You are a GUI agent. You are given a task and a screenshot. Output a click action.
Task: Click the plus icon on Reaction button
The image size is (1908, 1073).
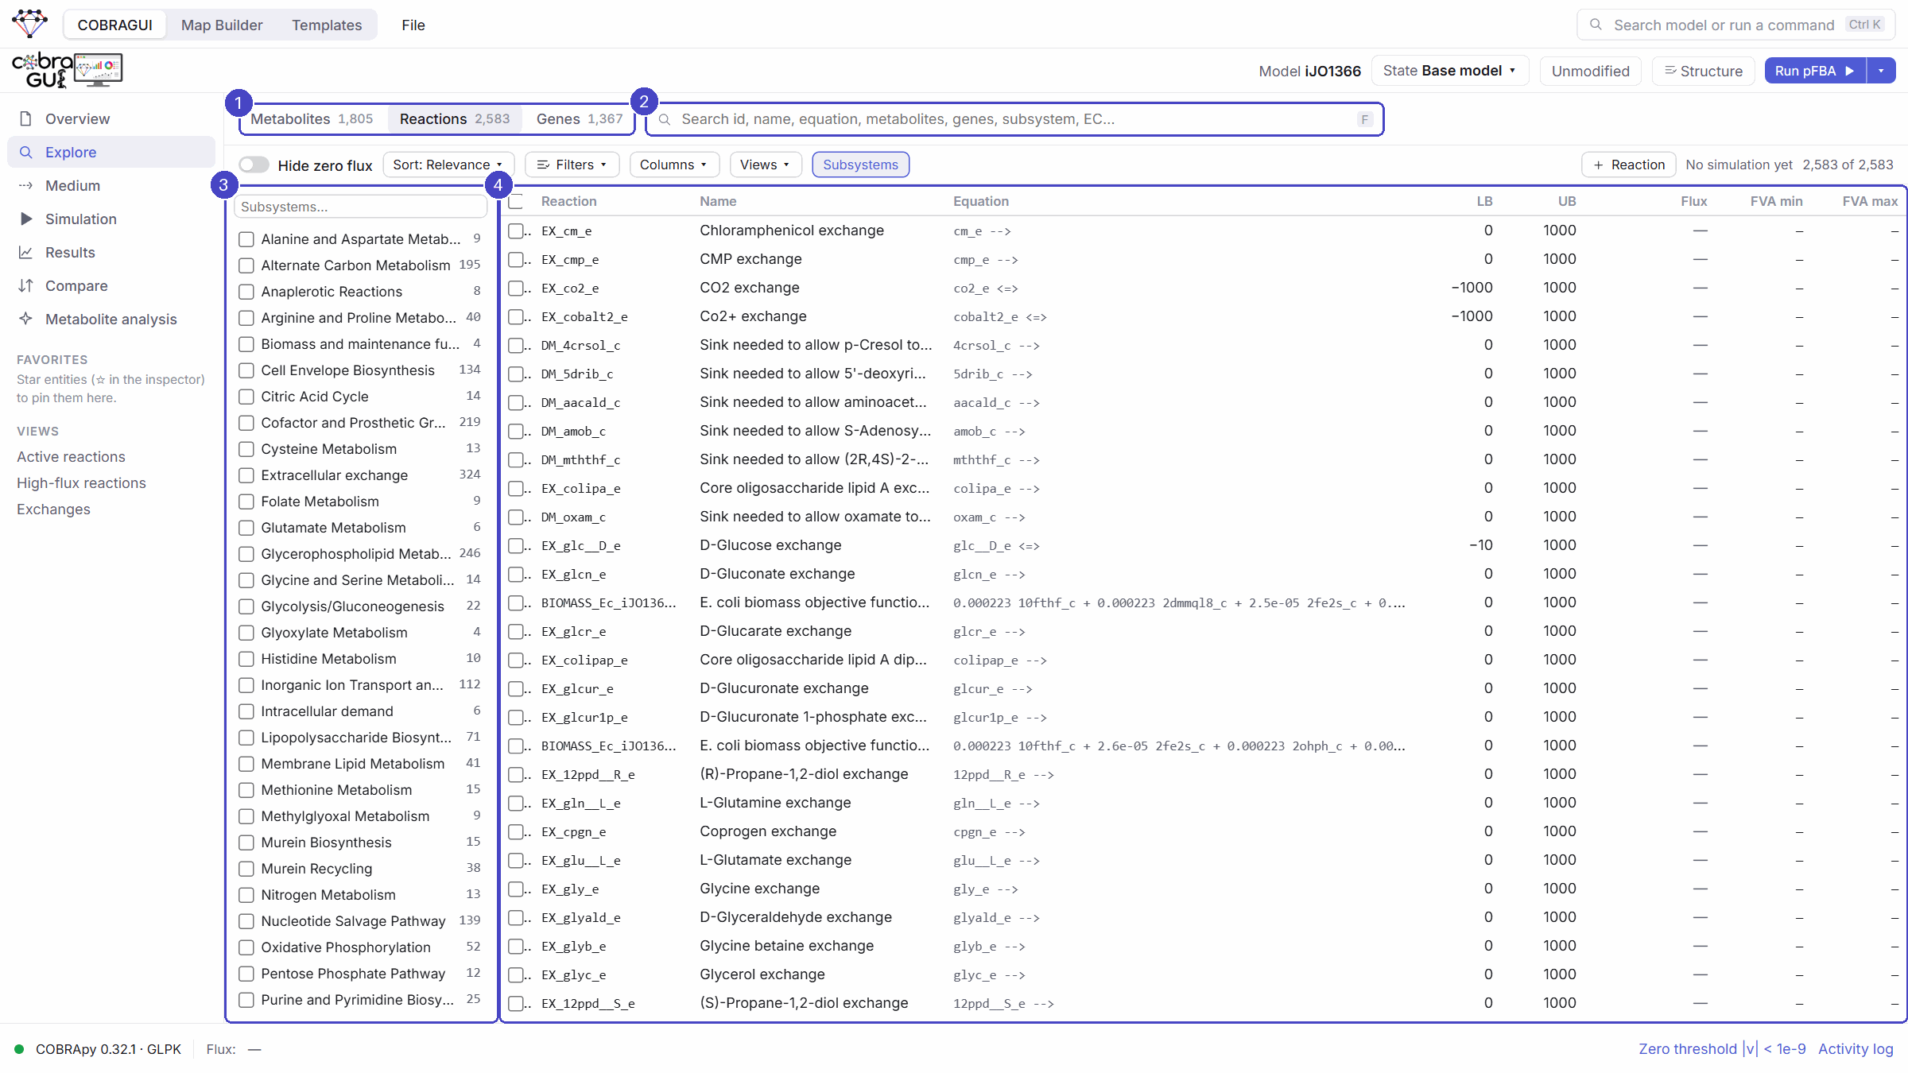1598,165
